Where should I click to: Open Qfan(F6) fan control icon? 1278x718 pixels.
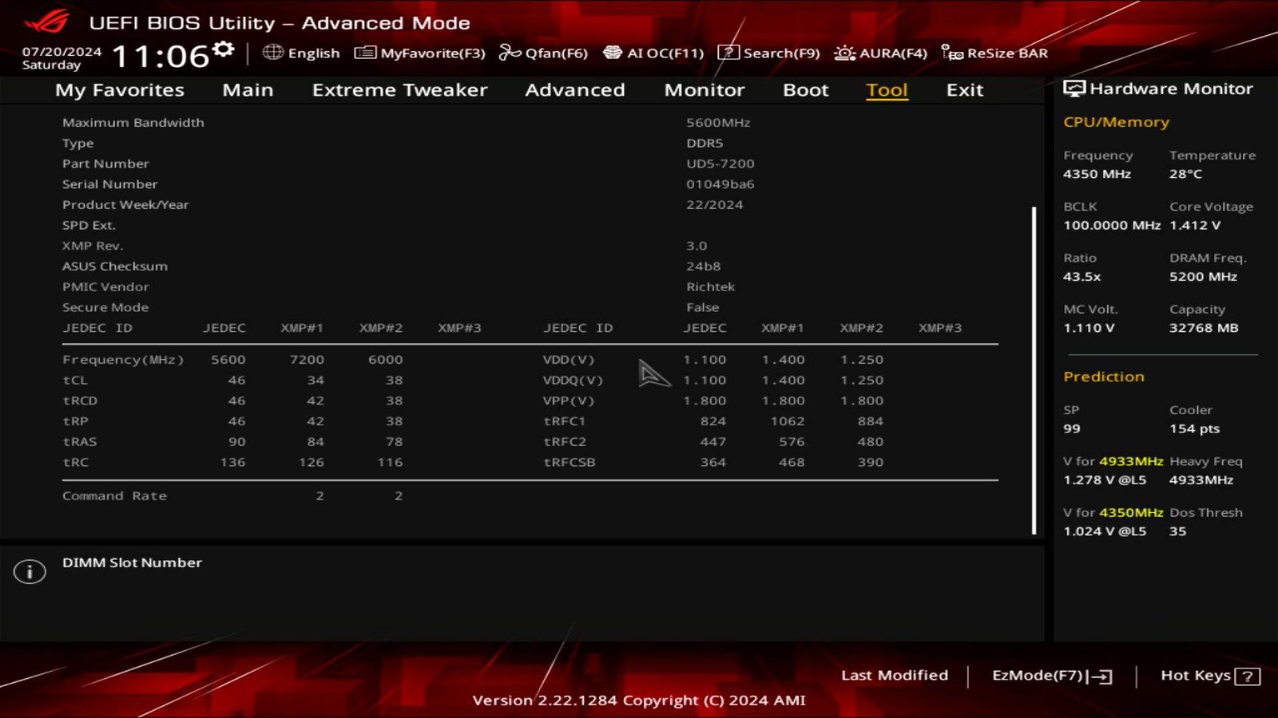(x=510, y=53)
